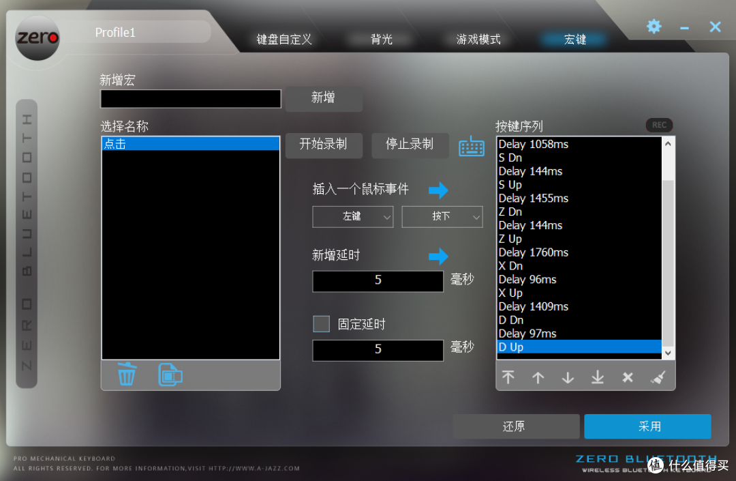Open the 左键 mouse button dropdown
The width and height of the screenshot is (736, 481).
[352, 216]
